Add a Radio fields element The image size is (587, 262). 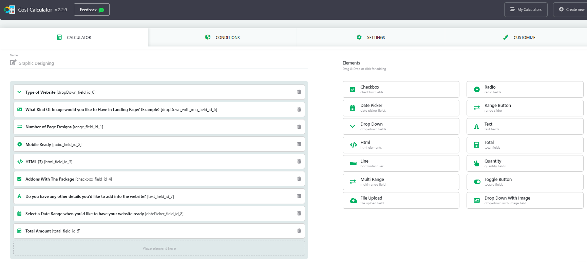(x=525, y=89)
